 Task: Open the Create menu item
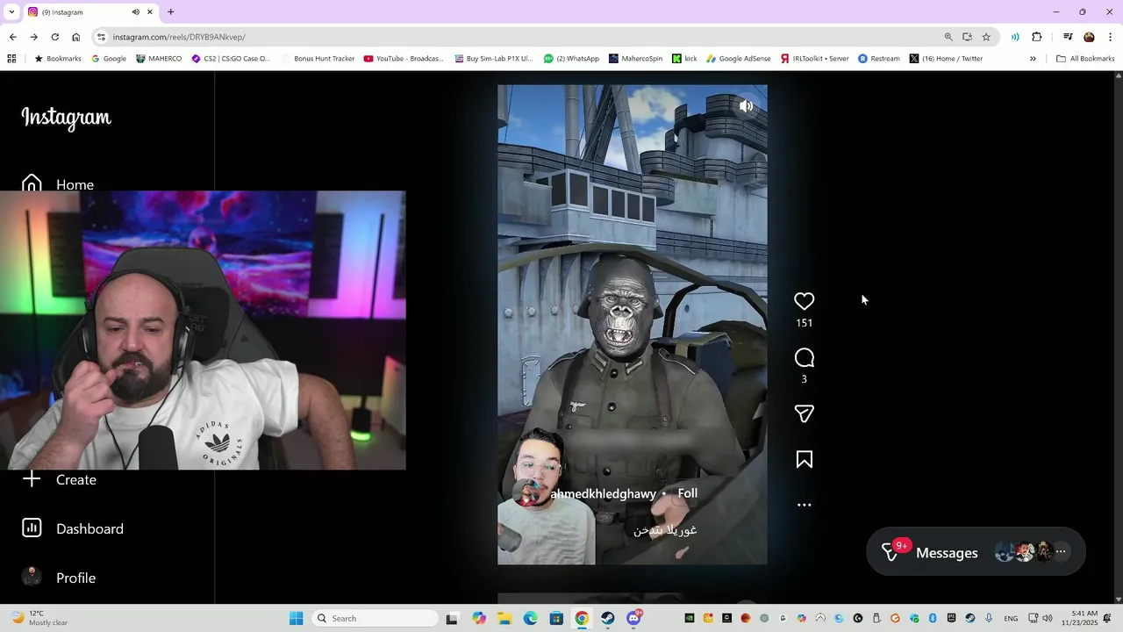(59, 479)
